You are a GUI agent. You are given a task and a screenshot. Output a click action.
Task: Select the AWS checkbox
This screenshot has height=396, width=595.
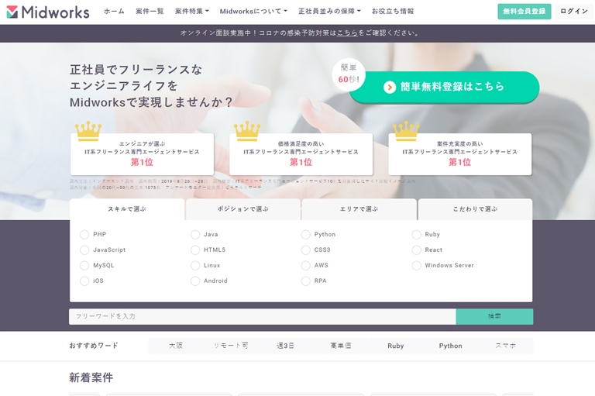tap(305, 265)
